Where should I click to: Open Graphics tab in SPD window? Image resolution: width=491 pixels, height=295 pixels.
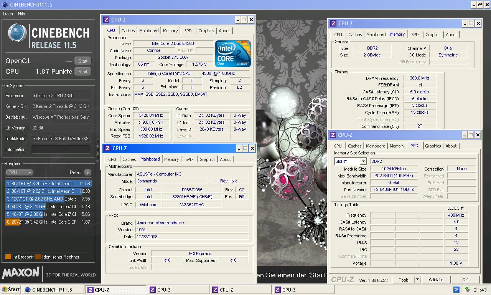coord(433,146)
